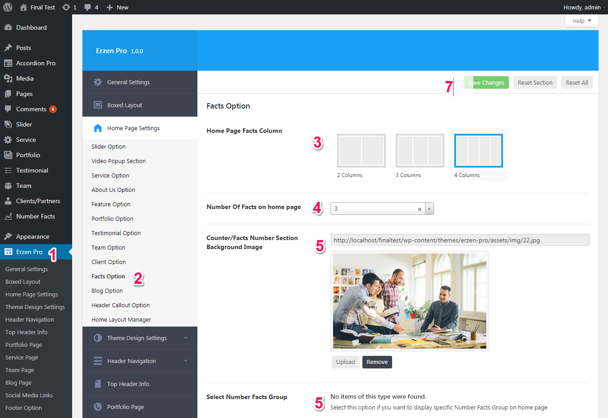Image resolution: width=608 pixels, height=418 pixels.
Task: Open Team Option item
Action: 108,247
